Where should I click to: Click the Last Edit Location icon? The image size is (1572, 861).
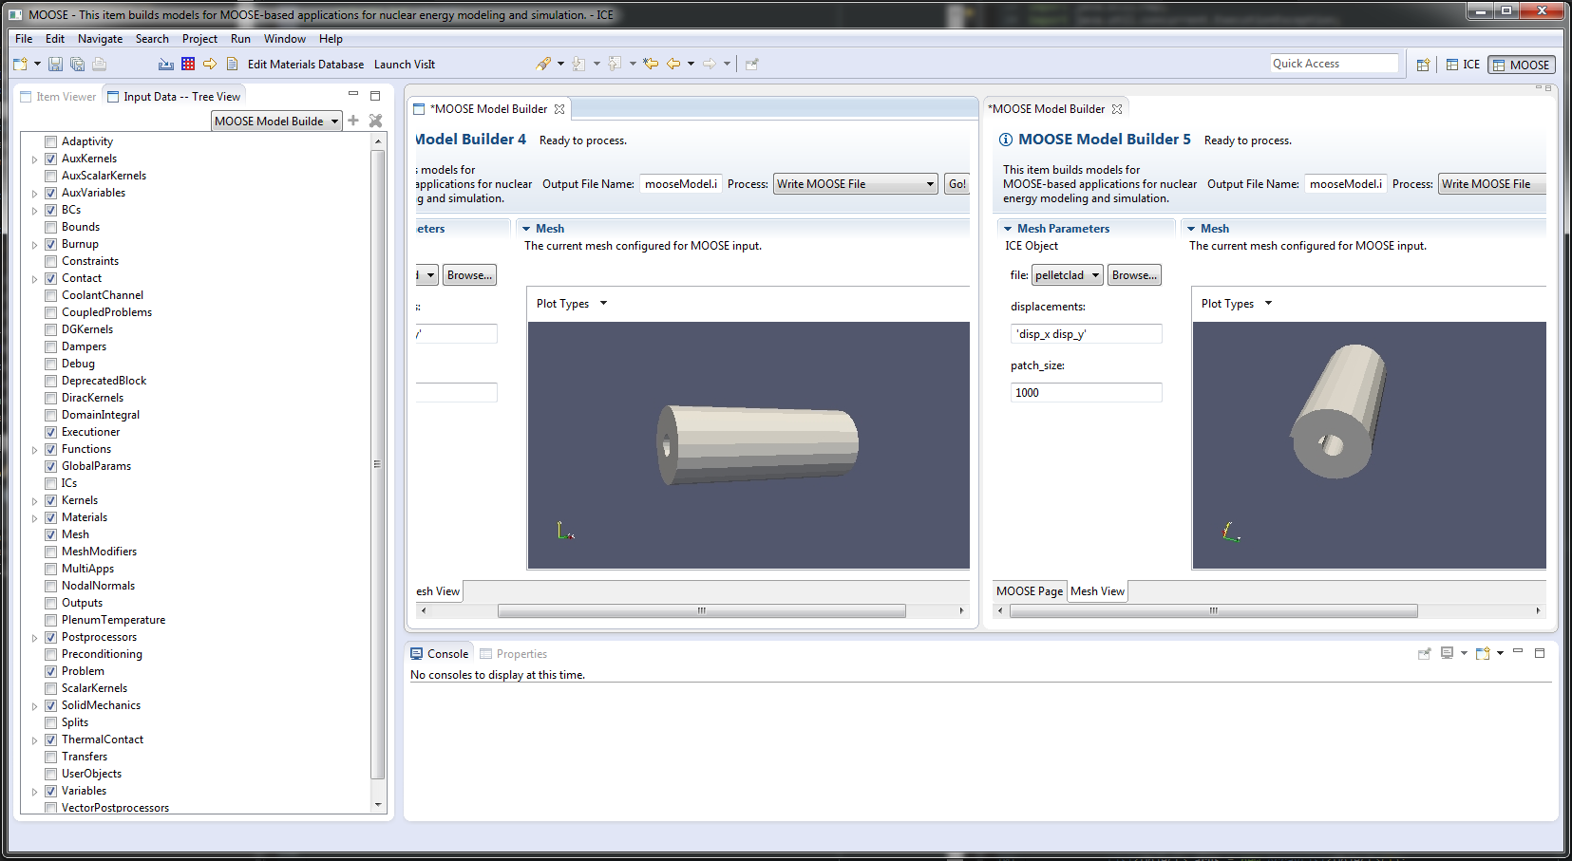click(x=651, y=65)
